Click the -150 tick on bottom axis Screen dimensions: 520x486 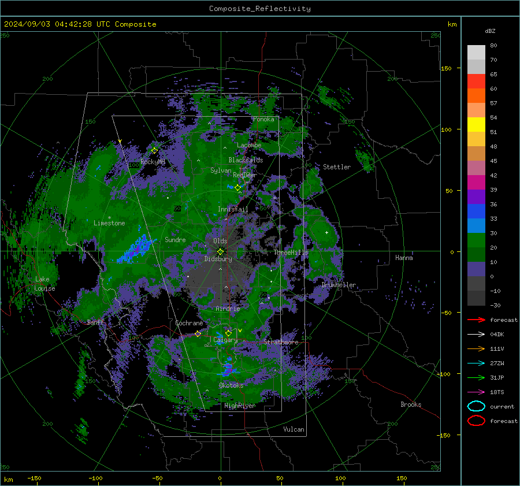click(34, 478)
